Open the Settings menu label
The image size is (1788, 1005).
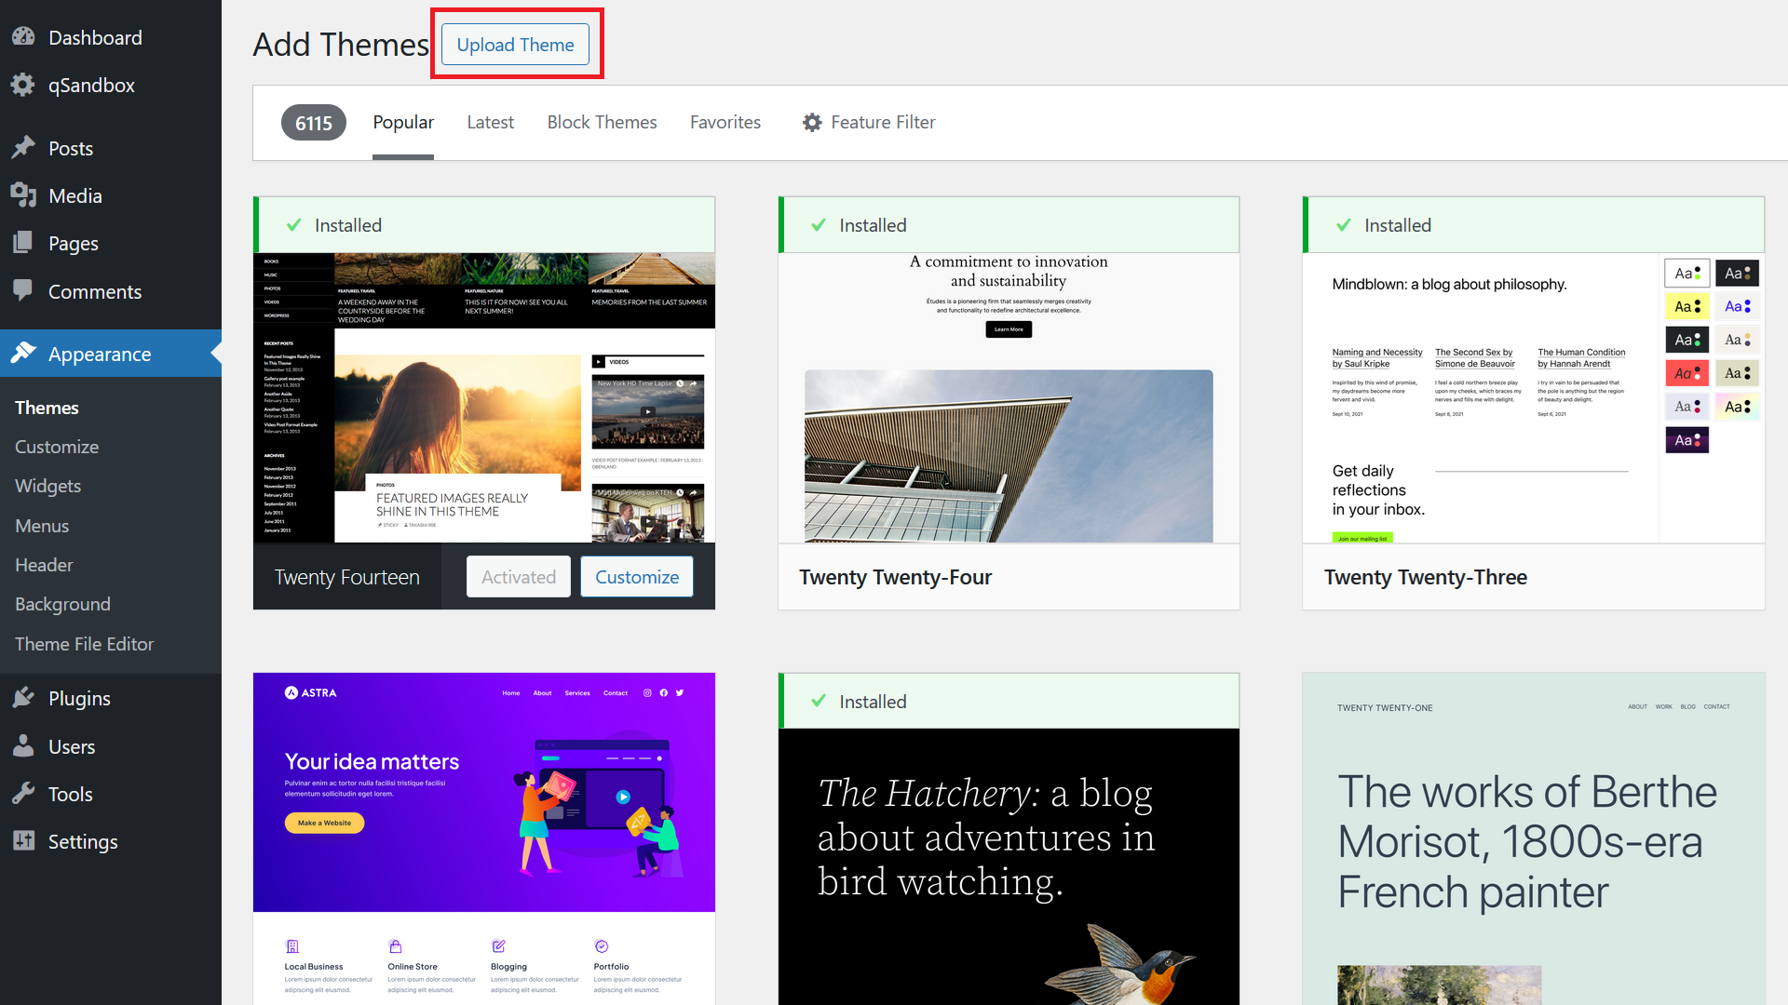(x=83, y=841)
